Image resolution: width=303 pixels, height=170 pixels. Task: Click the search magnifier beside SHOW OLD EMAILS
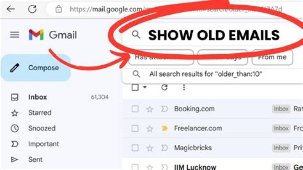point(136,35)
